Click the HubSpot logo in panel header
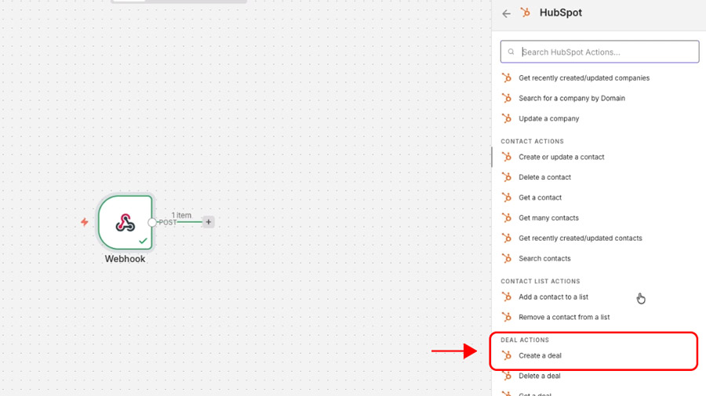 tap(526, 13)
